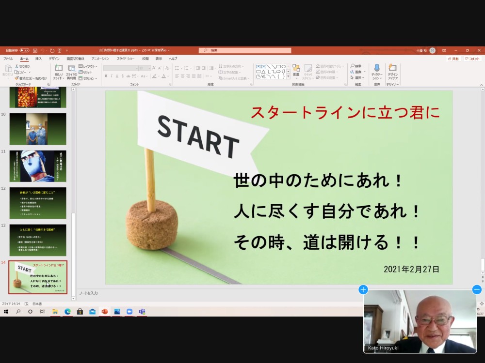The image size is (485, 363).
Task: Click the Save icon in the title bar
Action: coord(35,50)
